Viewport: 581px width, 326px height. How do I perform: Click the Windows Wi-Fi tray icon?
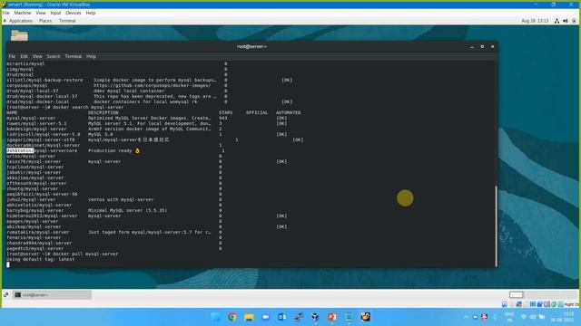[x=524, y=317]
